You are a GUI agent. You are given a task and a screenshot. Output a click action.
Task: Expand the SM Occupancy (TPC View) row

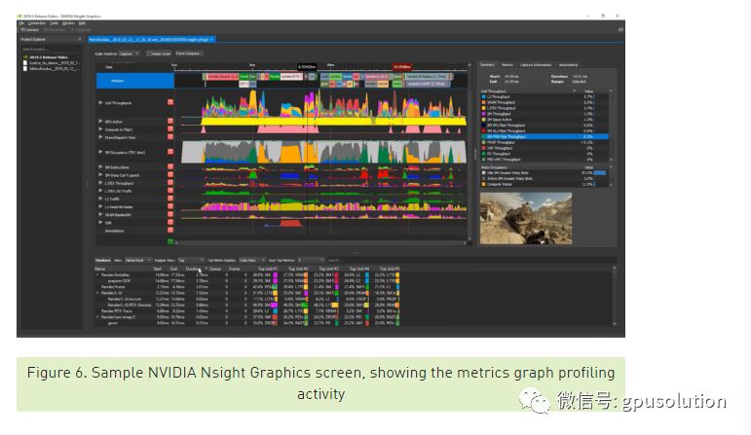pos(100,152)
